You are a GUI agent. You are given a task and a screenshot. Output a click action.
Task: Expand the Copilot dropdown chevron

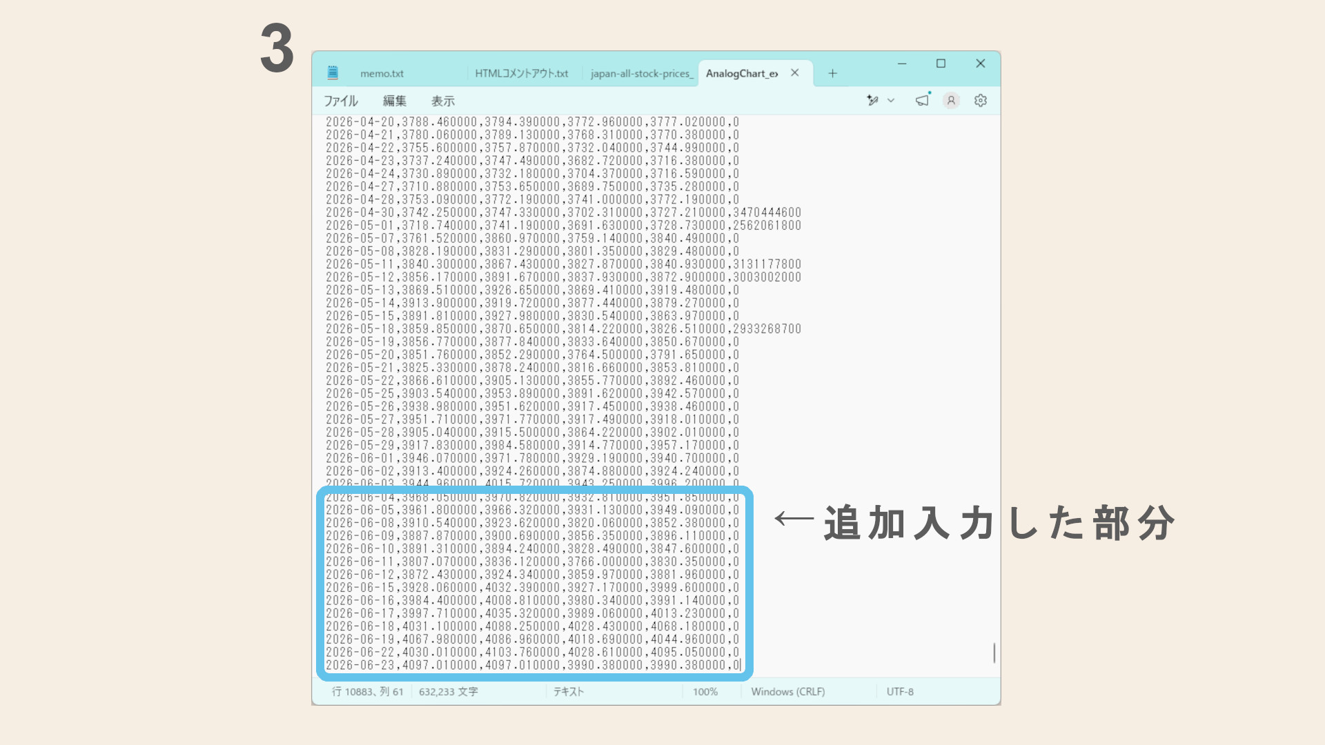[x=891, y=101]
